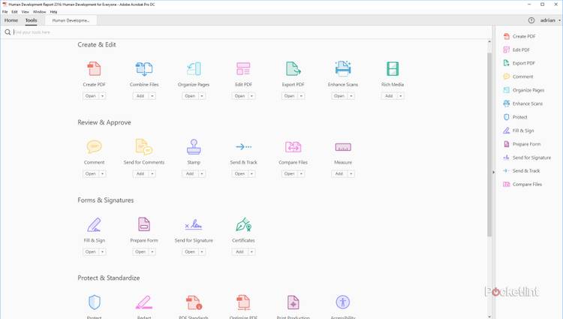Click the help question mark icon
The width and height of the screenshot is (563, 319).
(x=531, y=20)
